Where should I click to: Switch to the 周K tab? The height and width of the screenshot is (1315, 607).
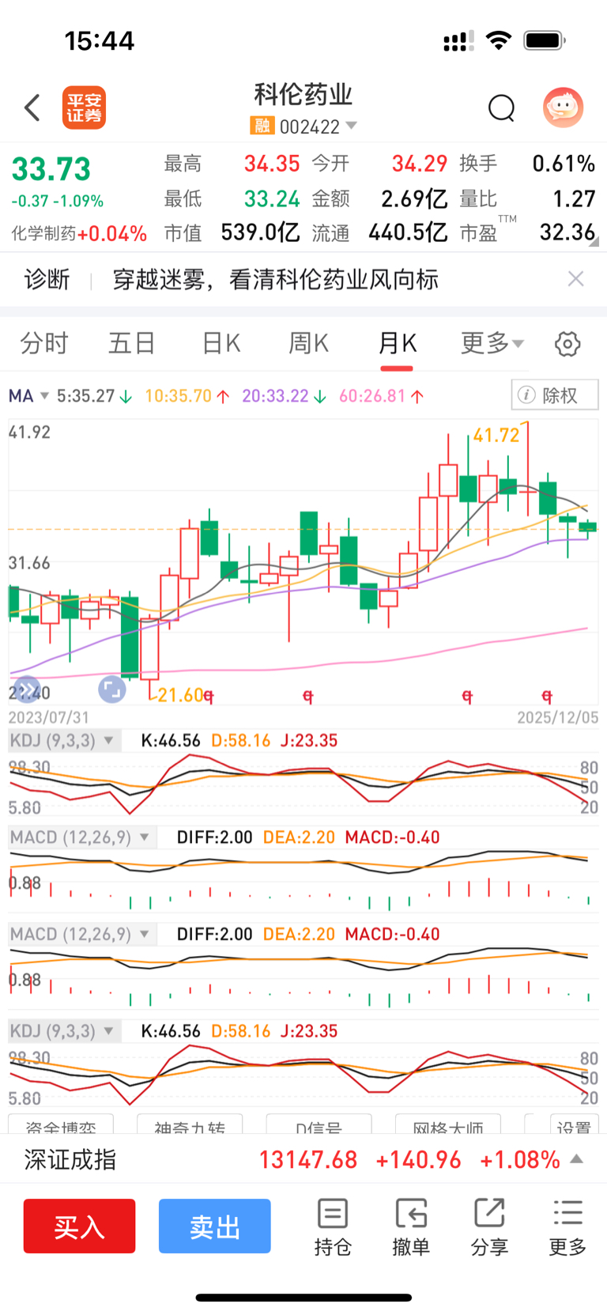(308, 343)
